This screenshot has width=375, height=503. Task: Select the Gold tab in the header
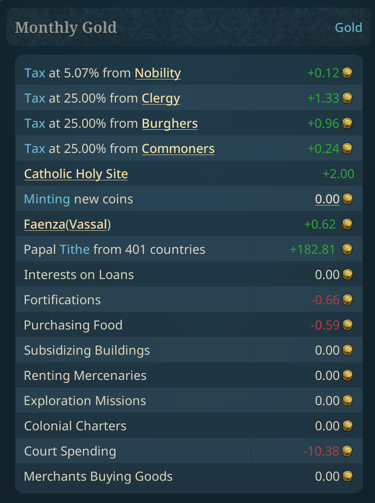[x=349, y=27]
